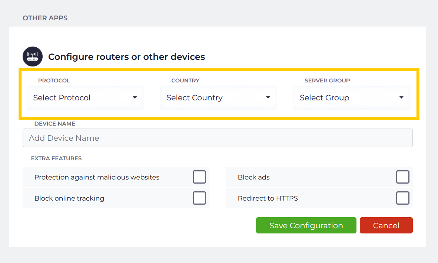Open the Select Protocol dropdown
The width and height of the screenshot is (438, 263).
pyautogui.click(x=85, y=98)
